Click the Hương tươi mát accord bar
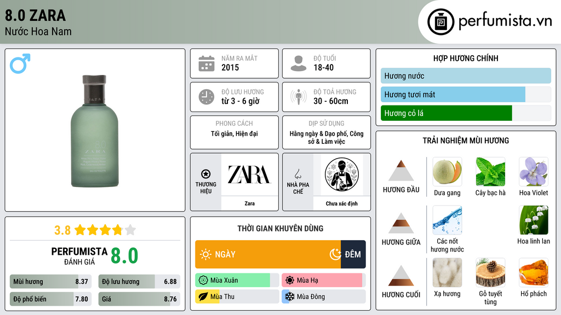Screen dimensions: 561x315 (x=466, y=94)
